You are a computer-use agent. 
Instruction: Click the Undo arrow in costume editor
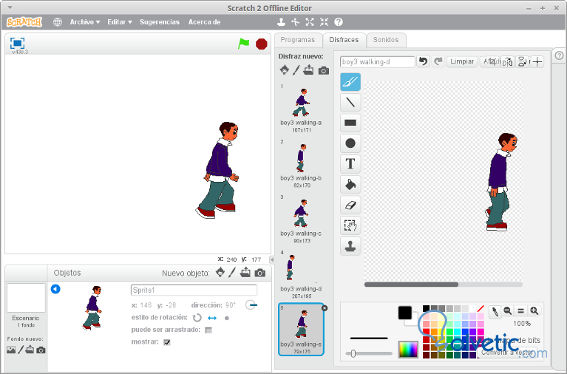point(423,61)
